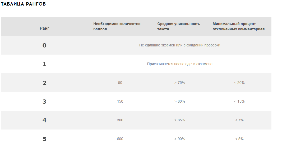Image resolution: width=282 pixels, height=158 pixels.
Task: Click 'Присваивается после сдачи экзамена' text
Action: pyautogui.click(x=180, y=64)
